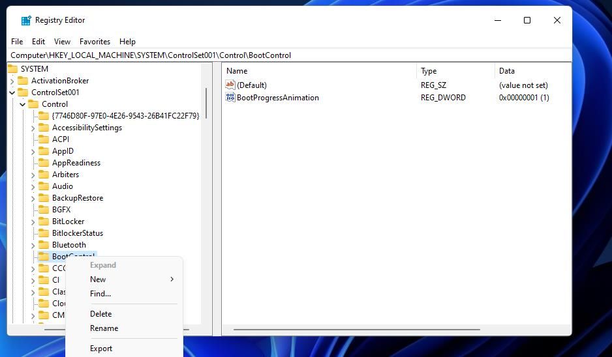
Task: Click the values pane horizontal scrollbar
Action: [356, 330]
